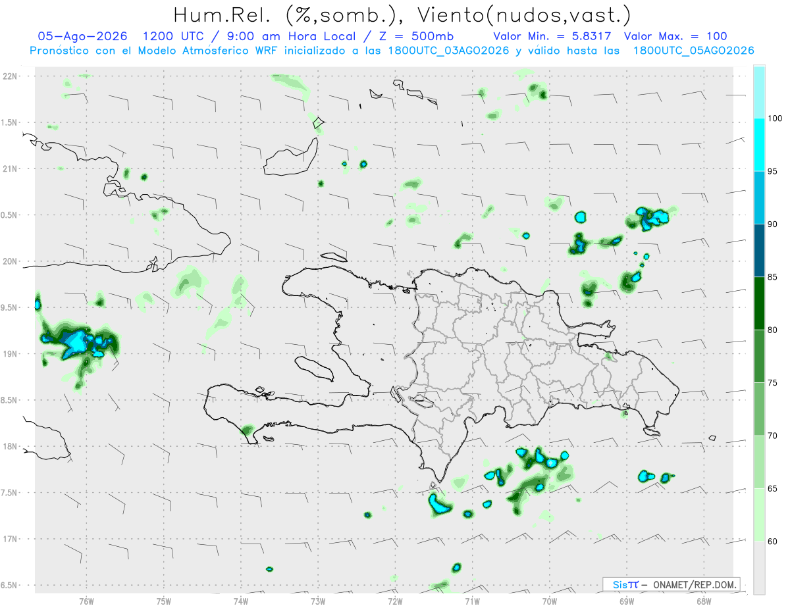Choose the medium green 70–75 legend band
This screenshot has width=790, height=610.
tap(759, 409)
